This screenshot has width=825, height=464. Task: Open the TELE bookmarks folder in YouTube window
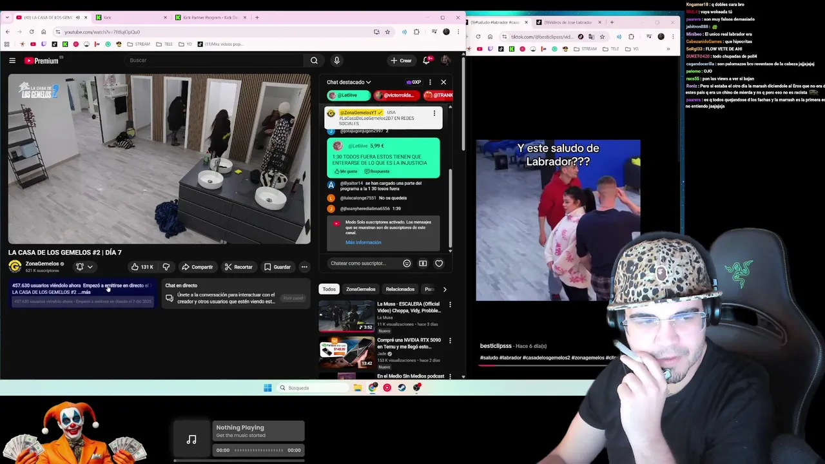pyautogui.click(x=164, y=44)
